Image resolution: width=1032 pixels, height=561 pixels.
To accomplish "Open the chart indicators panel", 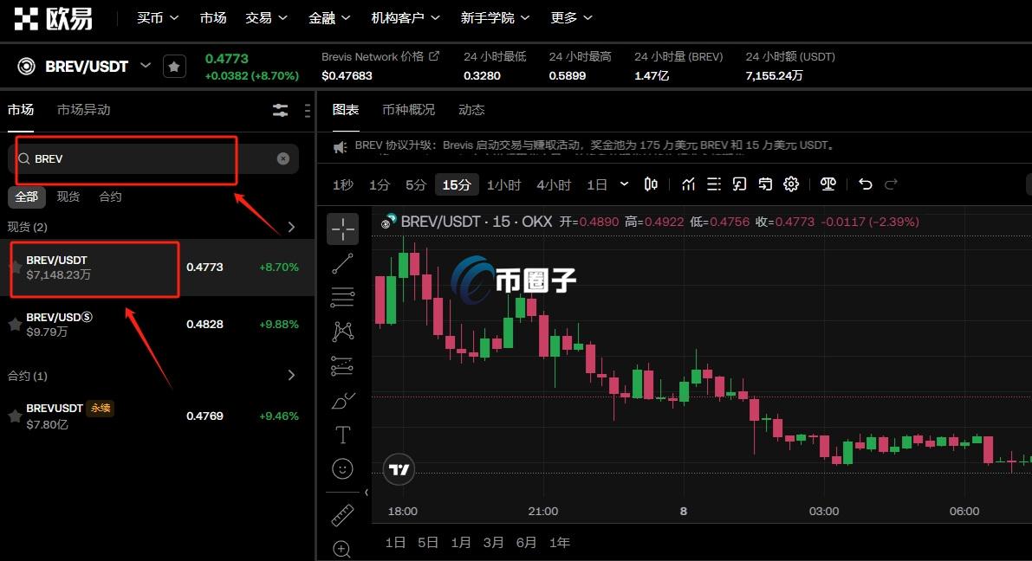I will tap(688, 184).
